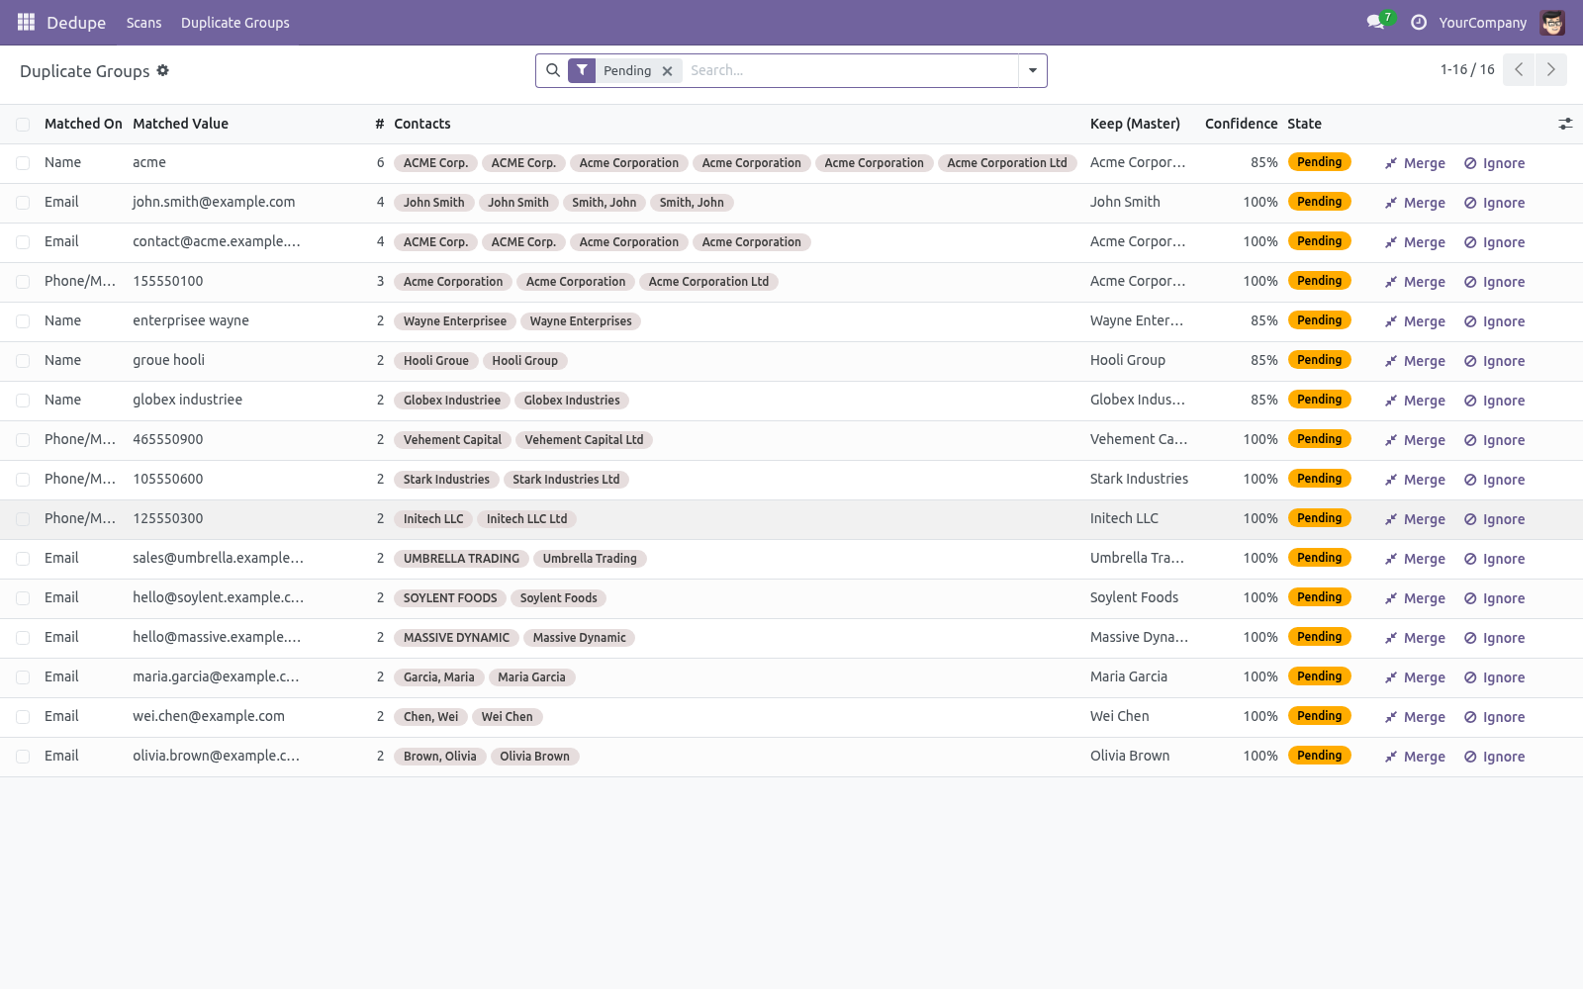Expand the search options dropdown arrow
1583x989 pixels.
(1033, 70)
